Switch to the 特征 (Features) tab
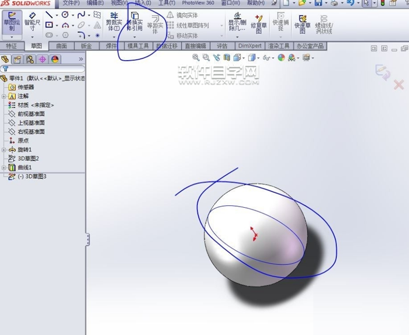This screenshot has height=335, width=409. (11, 46)
